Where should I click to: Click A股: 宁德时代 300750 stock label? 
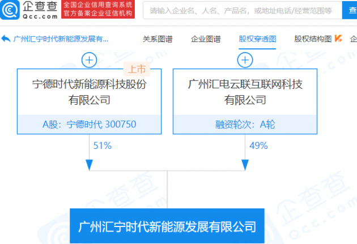90,125
